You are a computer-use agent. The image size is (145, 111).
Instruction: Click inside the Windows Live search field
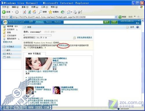pyautogui.click(x=83, y=22)
